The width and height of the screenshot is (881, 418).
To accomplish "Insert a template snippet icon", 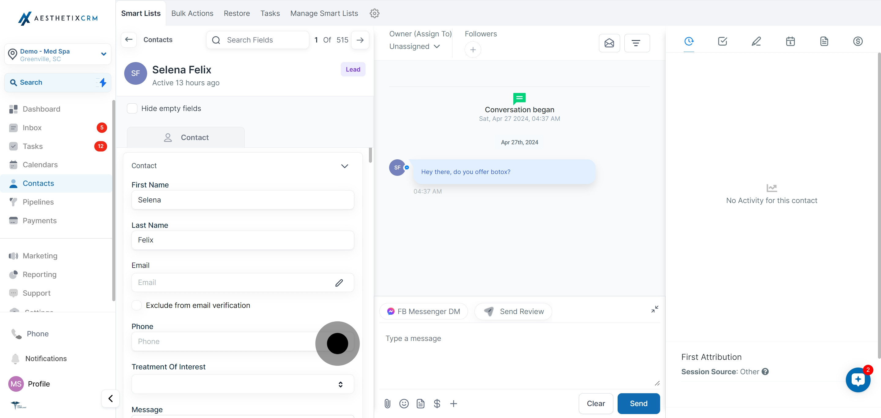I will pyautogui.click(x=420, y=404).
